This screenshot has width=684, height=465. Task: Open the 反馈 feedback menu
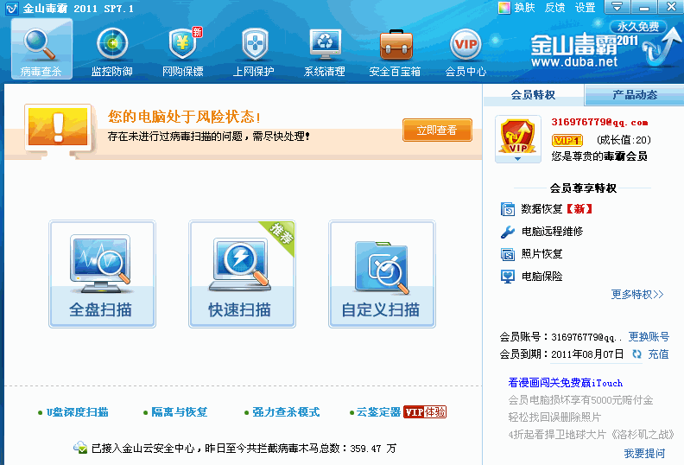[554, 8]
